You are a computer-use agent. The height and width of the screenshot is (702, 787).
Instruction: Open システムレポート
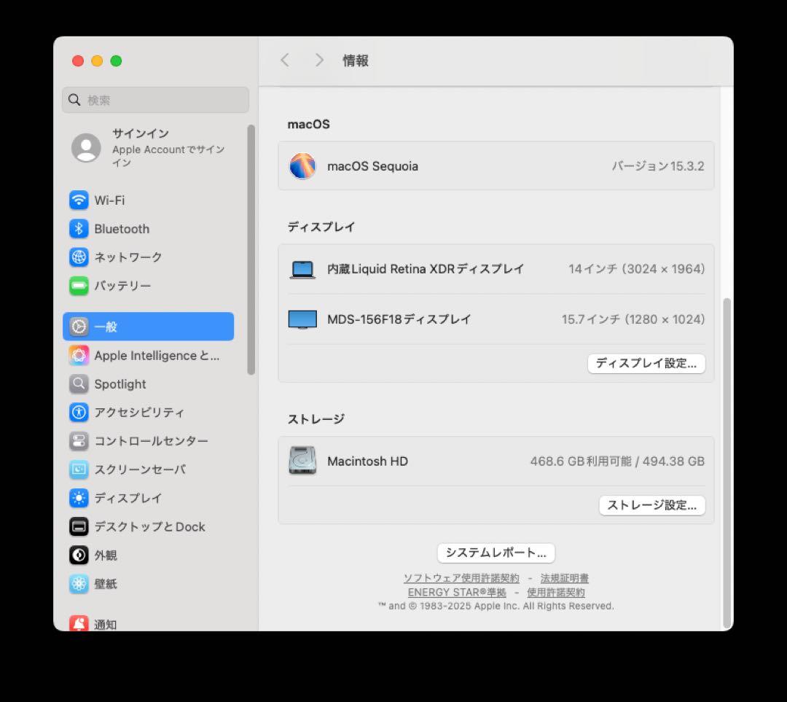[x=496, y=553]
